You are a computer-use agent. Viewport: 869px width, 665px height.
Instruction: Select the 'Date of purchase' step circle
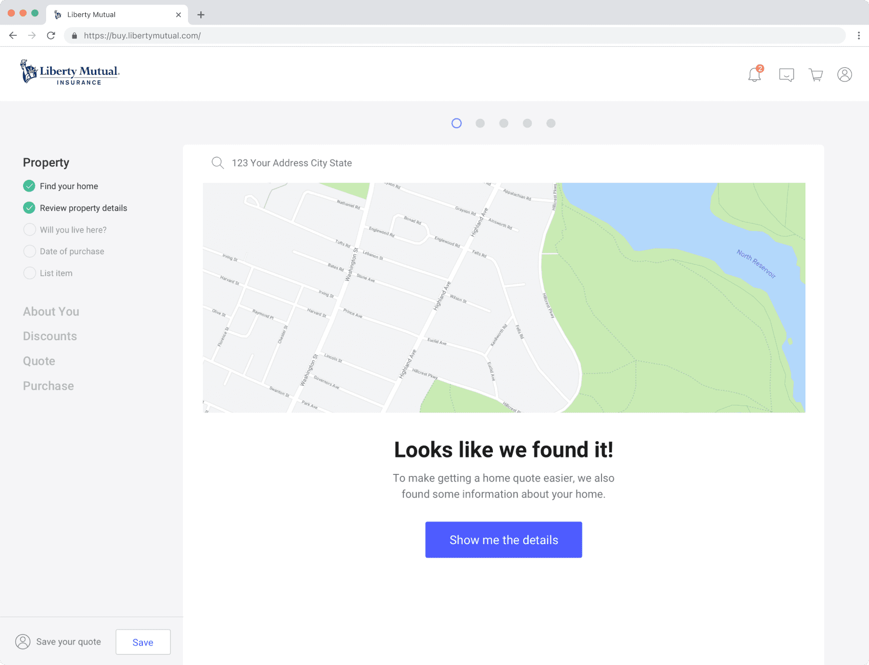pyautogui.click(x=30, y=251)
